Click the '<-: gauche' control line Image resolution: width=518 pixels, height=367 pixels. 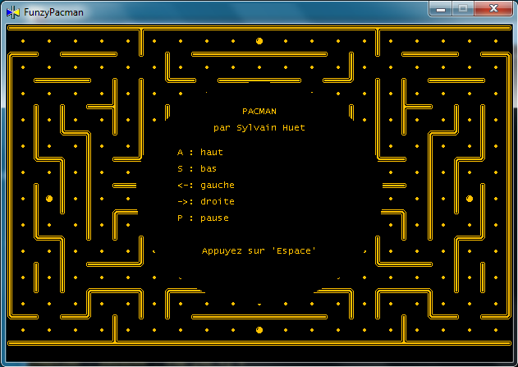tap(206, 185)
